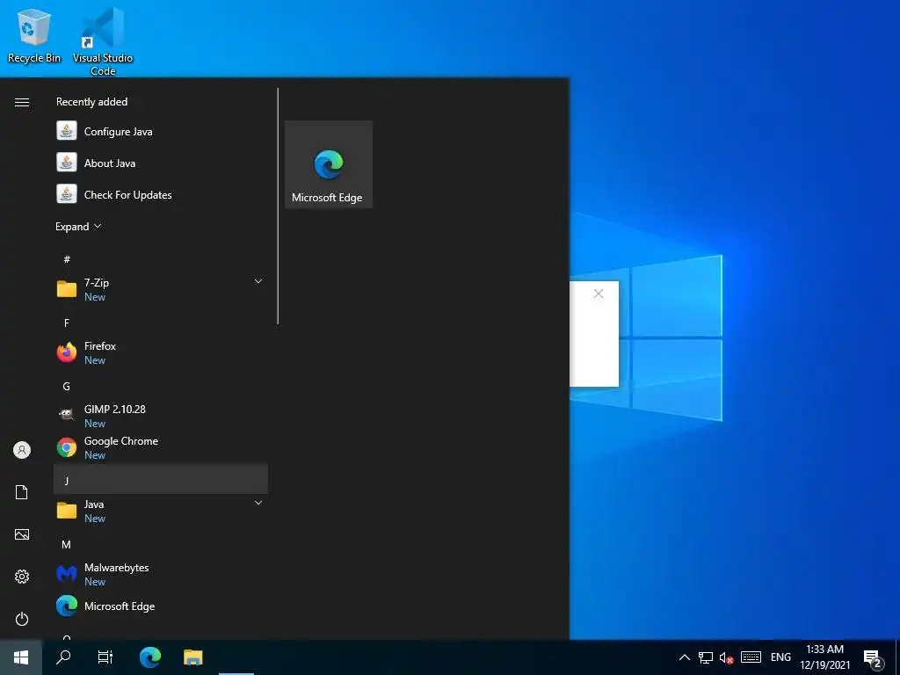This screenshot has height=675, width=900.
Task: Show hidden system tray icons
Action: click(684, 657)
